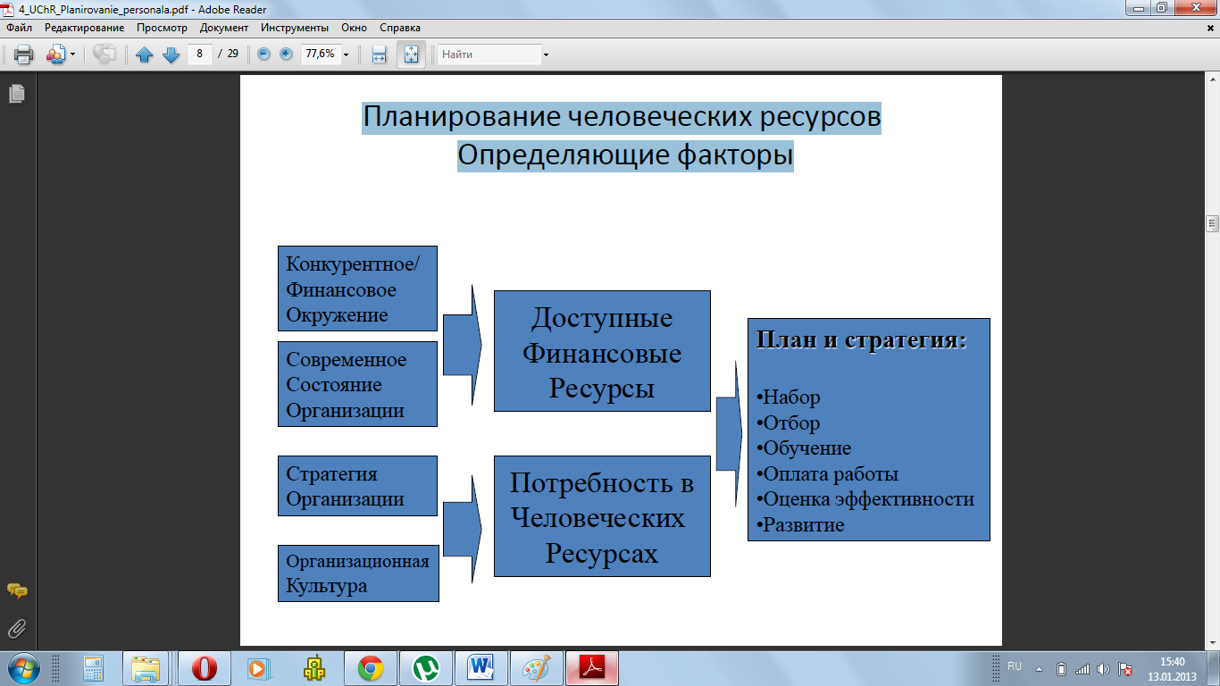The width and height of the screenshot is (1220, 686).
Task: Show hidden tray icons arrow
Action: 1039,668
